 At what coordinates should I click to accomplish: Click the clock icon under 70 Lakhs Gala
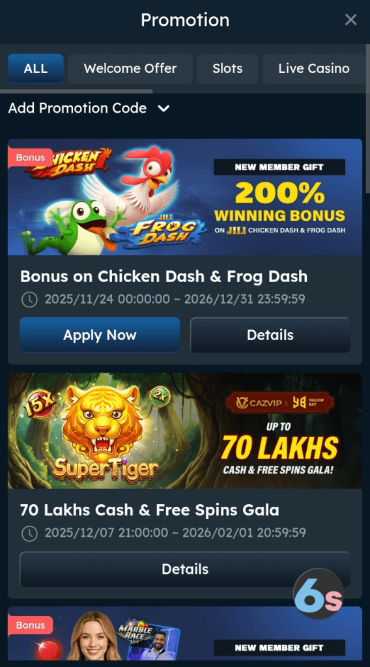pos(29,533)
